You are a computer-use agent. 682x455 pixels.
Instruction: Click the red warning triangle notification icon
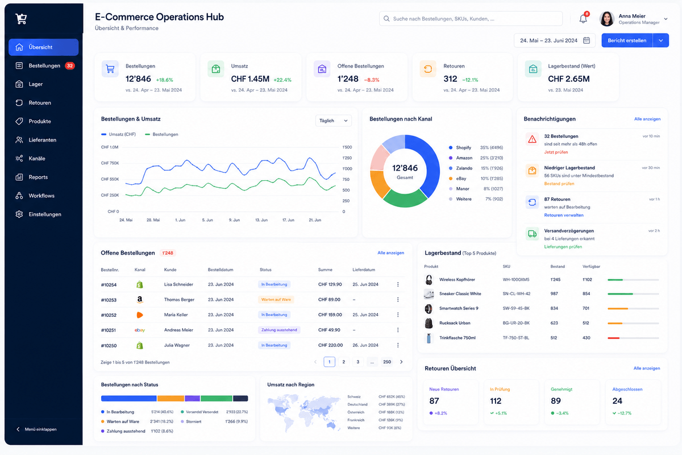pyautogui.click(x=532, y=139)
